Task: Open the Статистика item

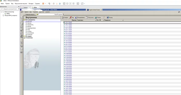Action: [29, 38]
